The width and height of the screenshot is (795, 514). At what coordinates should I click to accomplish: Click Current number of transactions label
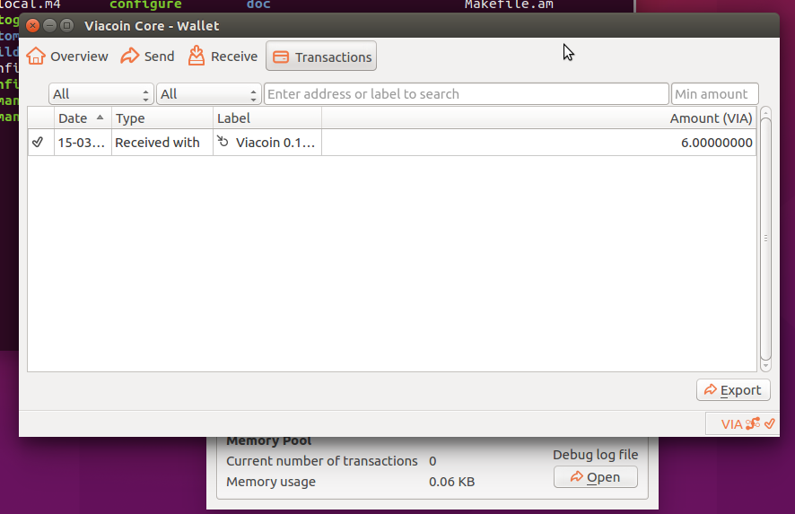[x=322, y=461]
